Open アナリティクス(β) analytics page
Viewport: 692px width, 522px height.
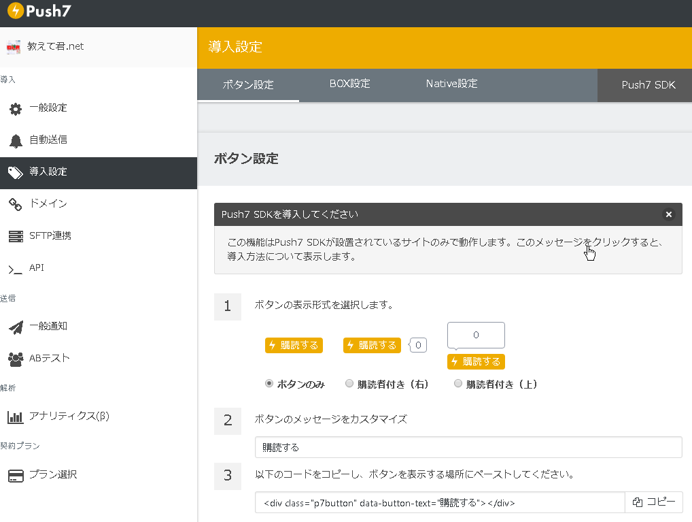click(99, 416)
